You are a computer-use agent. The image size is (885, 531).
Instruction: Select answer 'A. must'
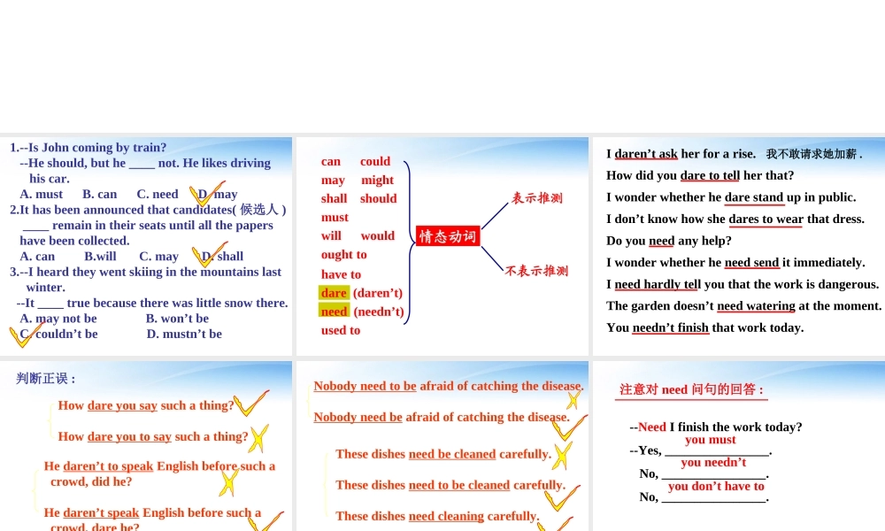coord(42,194)
